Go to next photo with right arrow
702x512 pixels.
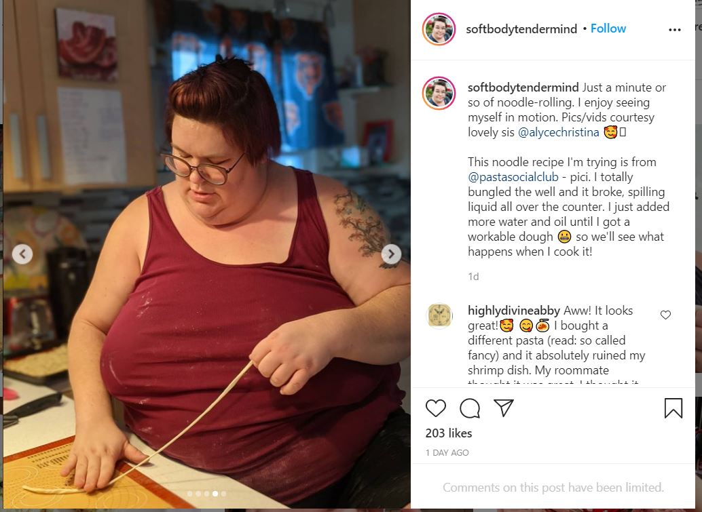pos(391,254)
